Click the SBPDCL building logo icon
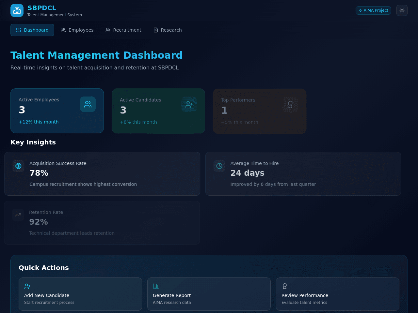Screen dimensions: 418x313 [x=17, y=10]
